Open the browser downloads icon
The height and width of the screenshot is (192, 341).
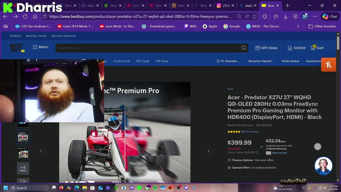point(286,17)
